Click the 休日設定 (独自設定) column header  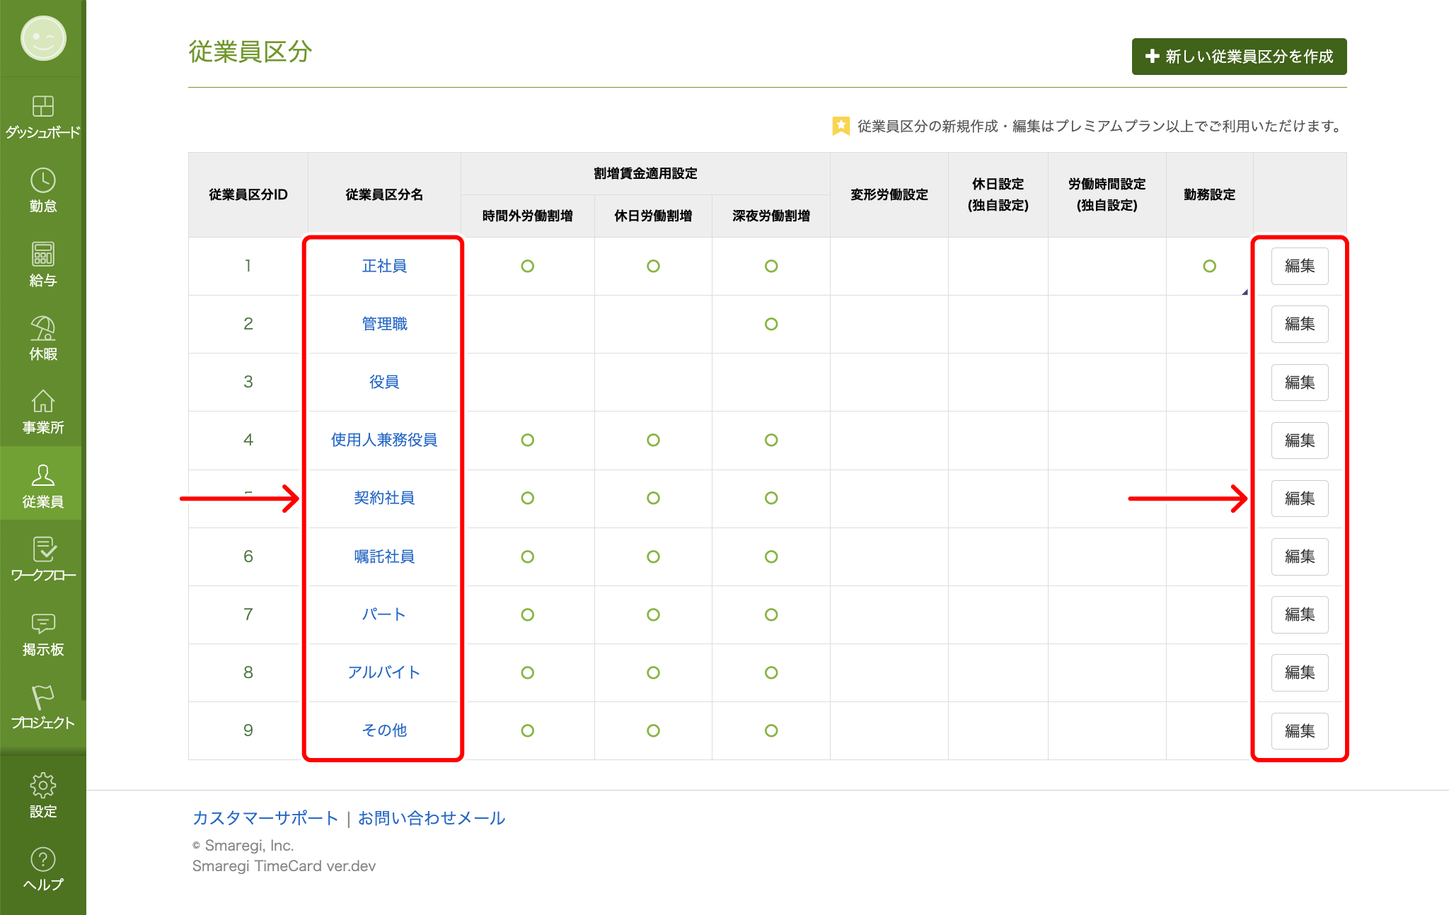(x=998, y=194)
